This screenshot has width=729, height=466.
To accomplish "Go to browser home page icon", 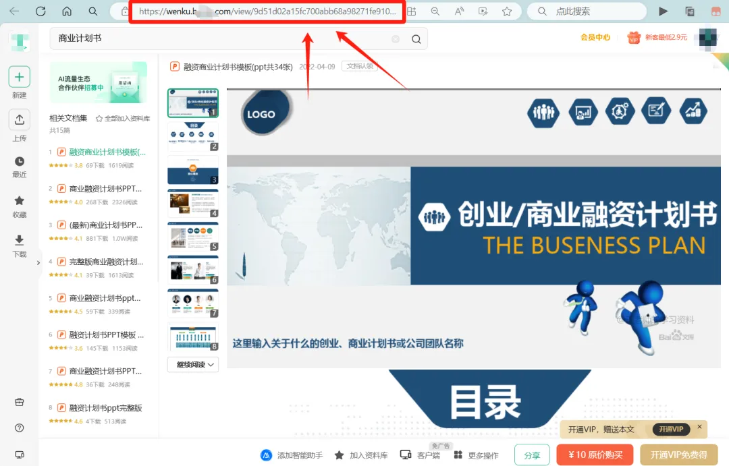I will pyautogui.click(x=67, y=11).
